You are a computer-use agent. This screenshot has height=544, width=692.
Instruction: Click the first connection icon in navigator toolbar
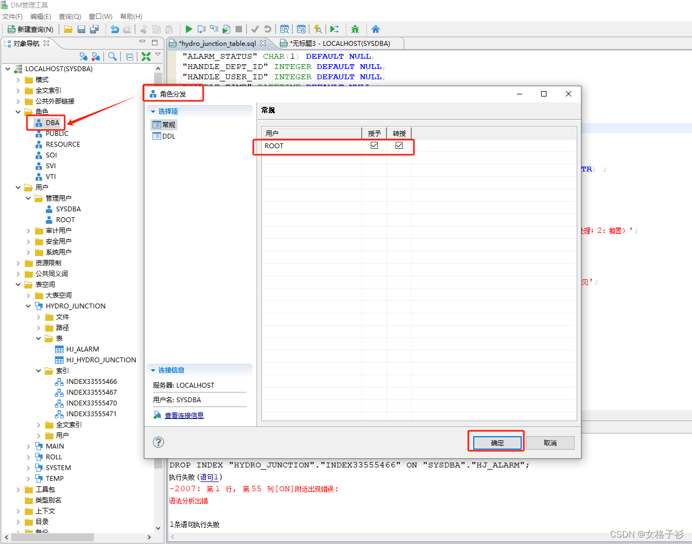(84, 56)
